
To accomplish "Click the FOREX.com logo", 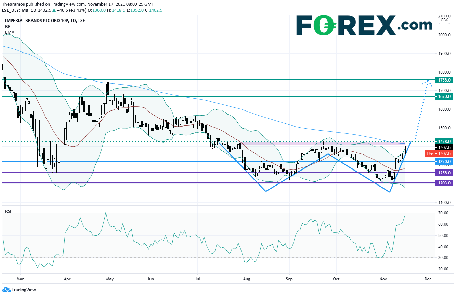I will point(364,26).
